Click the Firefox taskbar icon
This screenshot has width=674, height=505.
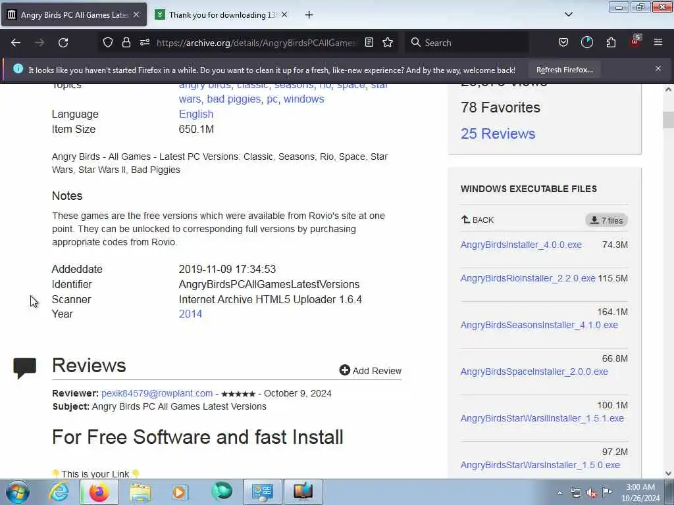tap(99, 492)
